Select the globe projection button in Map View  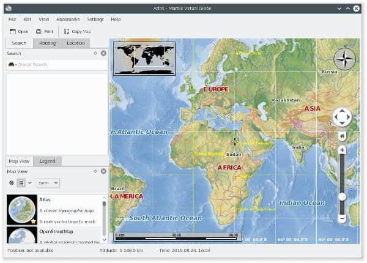tap(12, 183)
